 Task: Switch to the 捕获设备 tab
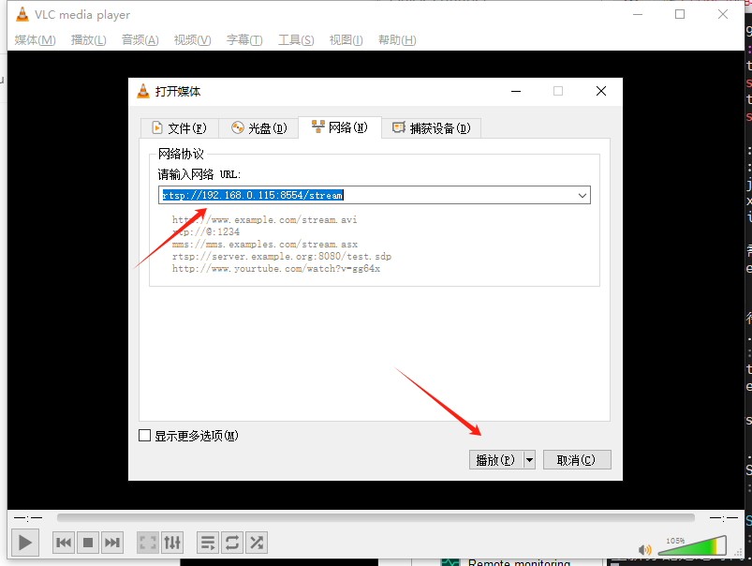click(x=431, y=127)
